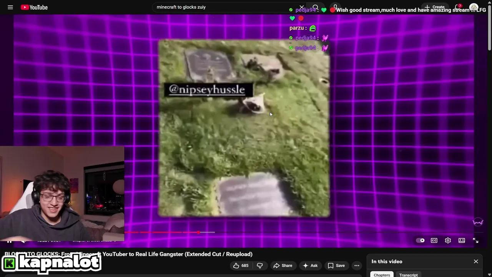Click the video title text
This screenshot has height=277, width=492.
[128, 254]
